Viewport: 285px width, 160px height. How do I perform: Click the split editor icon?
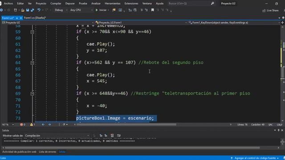pyautogui.click(x=282, y=23)
